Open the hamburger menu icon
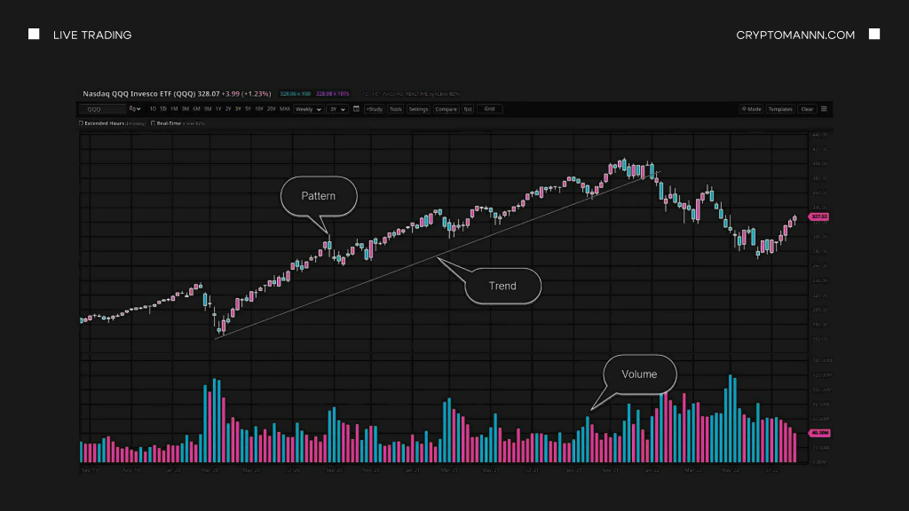 [x=824, y=109]
